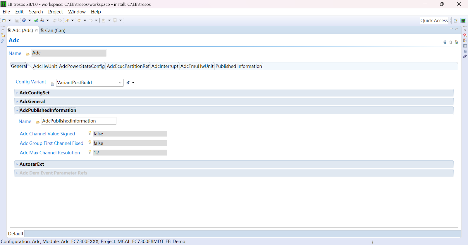Open the Search menu
This screenshot has width=468, height=245.
click(36, 12)
